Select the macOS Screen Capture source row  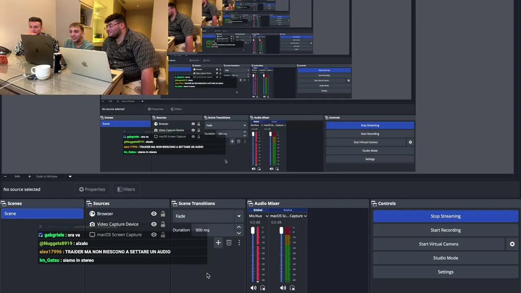(x=127, y=235)
